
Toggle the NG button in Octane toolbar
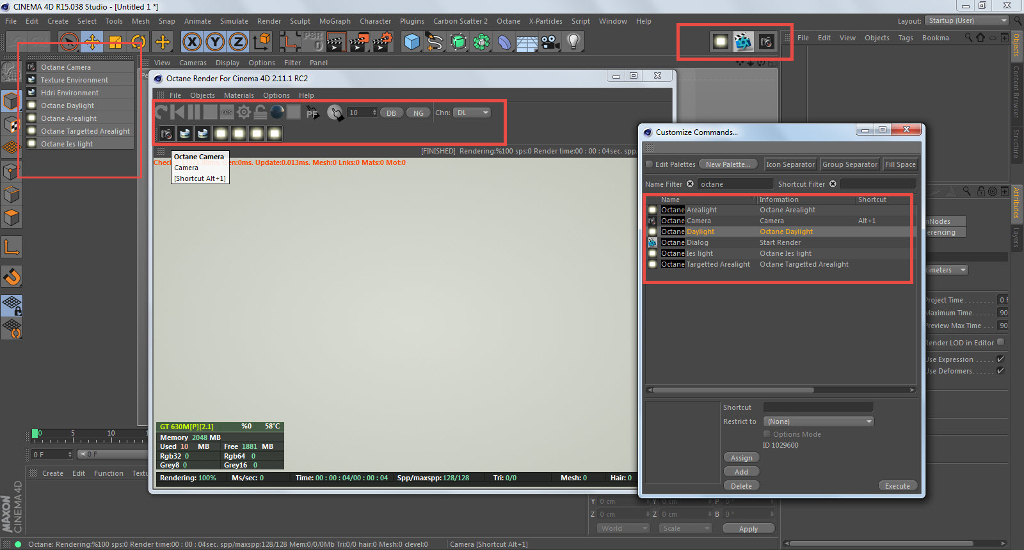click(x=419, y=113)
